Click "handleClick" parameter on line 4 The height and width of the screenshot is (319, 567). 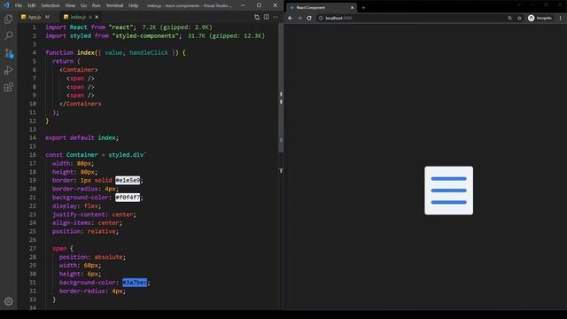(149, 53)
